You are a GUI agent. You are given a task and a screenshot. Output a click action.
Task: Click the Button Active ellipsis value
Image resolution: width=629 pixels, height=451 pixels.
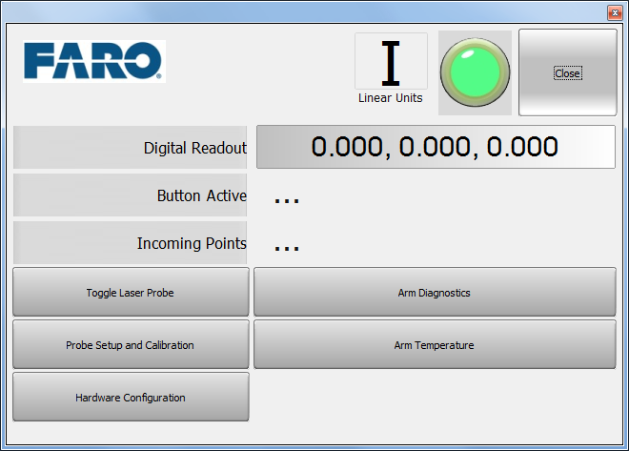(287, 198)
